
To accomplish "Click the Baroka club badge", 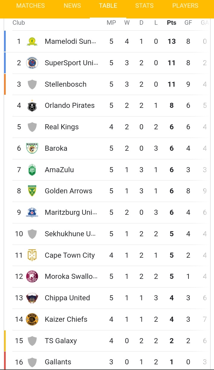I will [x=32, y=148].
